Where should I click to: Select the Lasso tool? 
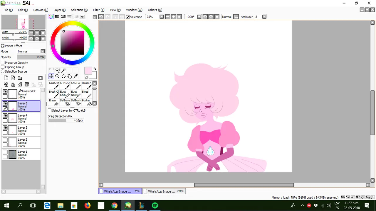click(x=57, y=70)
